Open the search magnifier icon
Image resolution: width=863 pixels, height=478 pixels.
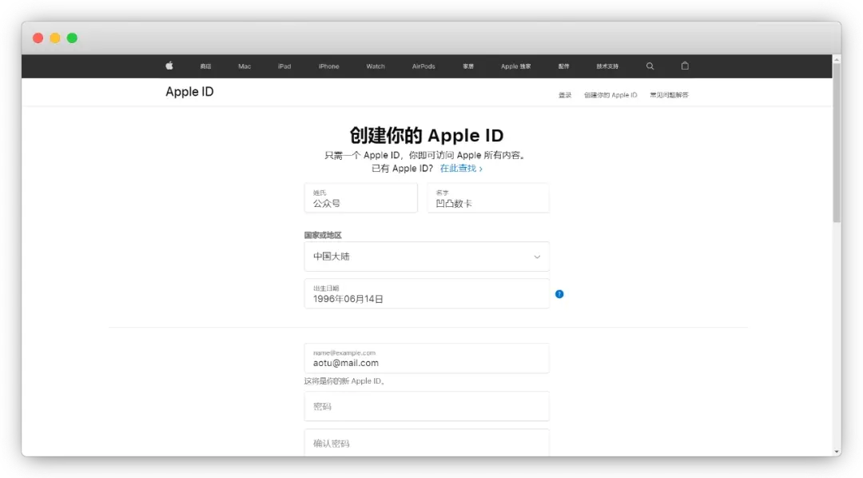point(650,66)
